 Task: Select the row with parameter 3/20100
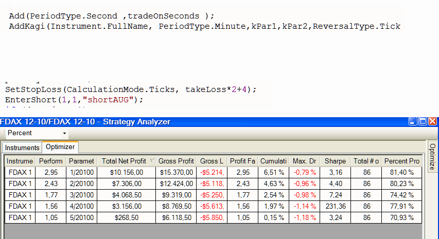point(214,195)
